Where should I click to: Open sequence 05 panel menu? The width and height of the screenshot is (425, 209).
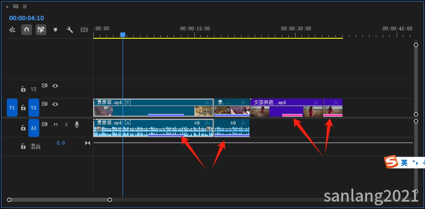point(25,6)
